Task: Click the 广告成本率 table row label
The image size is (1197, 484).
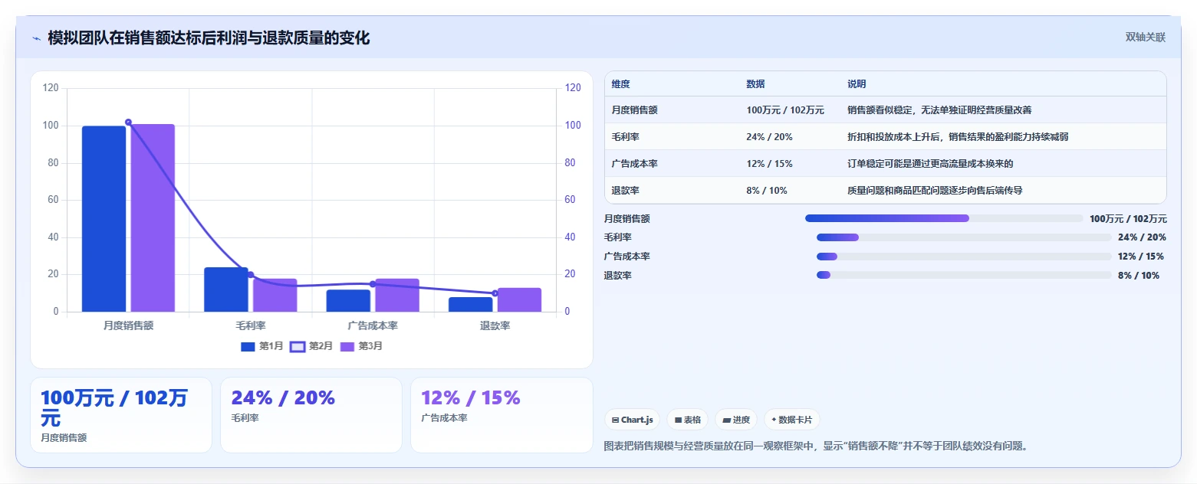Action: pos(634,164)
